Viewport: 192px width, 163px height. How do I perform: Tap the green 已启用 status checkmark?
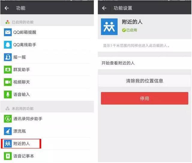click(x=124, y=30)
